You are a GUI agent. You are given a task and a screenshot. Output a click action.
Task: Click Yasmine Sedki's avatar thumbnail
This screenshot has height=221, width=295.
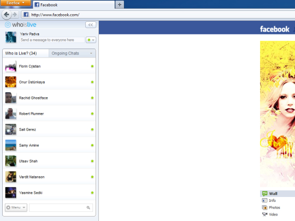(11, 193)
